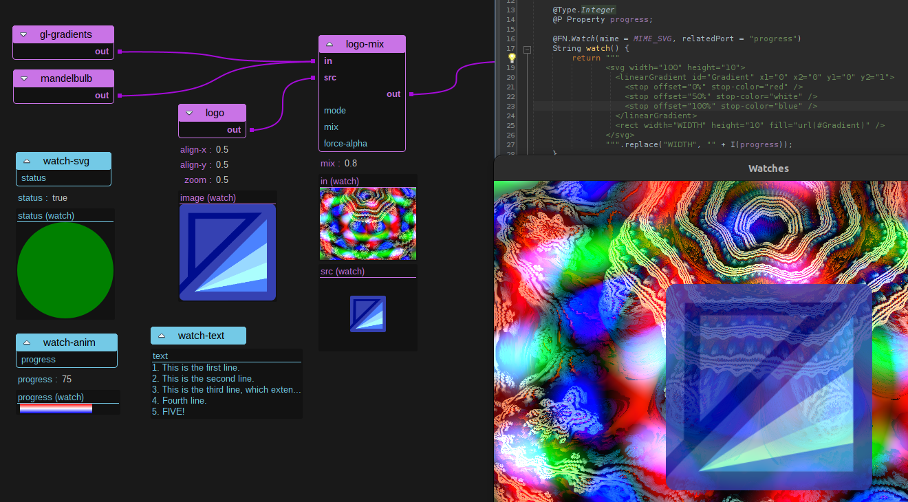
Task: Collapse the mandelbulb node with its triangle
Action: pyautogui.click(x=24, y=78)
